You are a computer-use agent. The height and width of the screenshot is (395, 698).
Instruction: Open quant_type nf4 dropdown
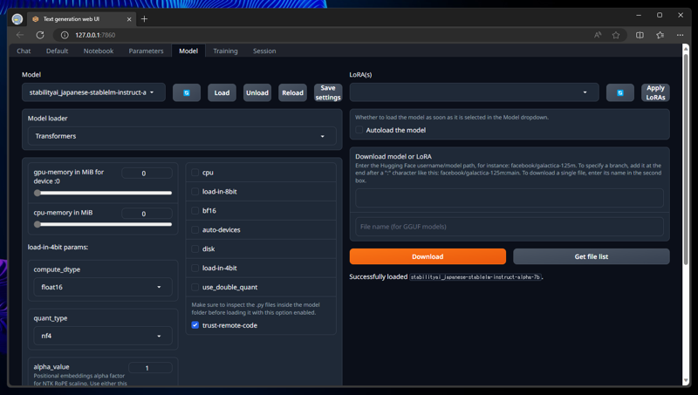(x=103, y=336)
